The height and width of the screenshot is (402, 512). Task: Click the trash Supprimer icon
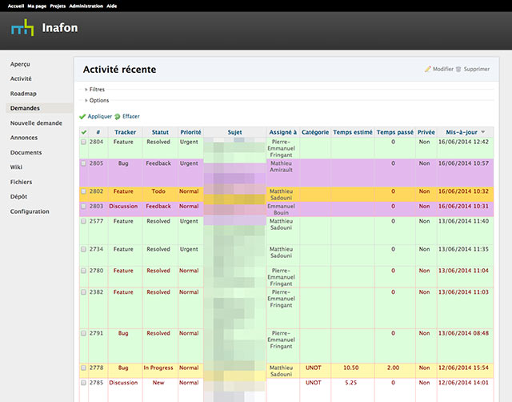tap(458, 69)
